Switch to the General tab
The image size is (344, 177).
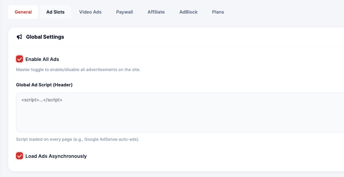(23, 12)
